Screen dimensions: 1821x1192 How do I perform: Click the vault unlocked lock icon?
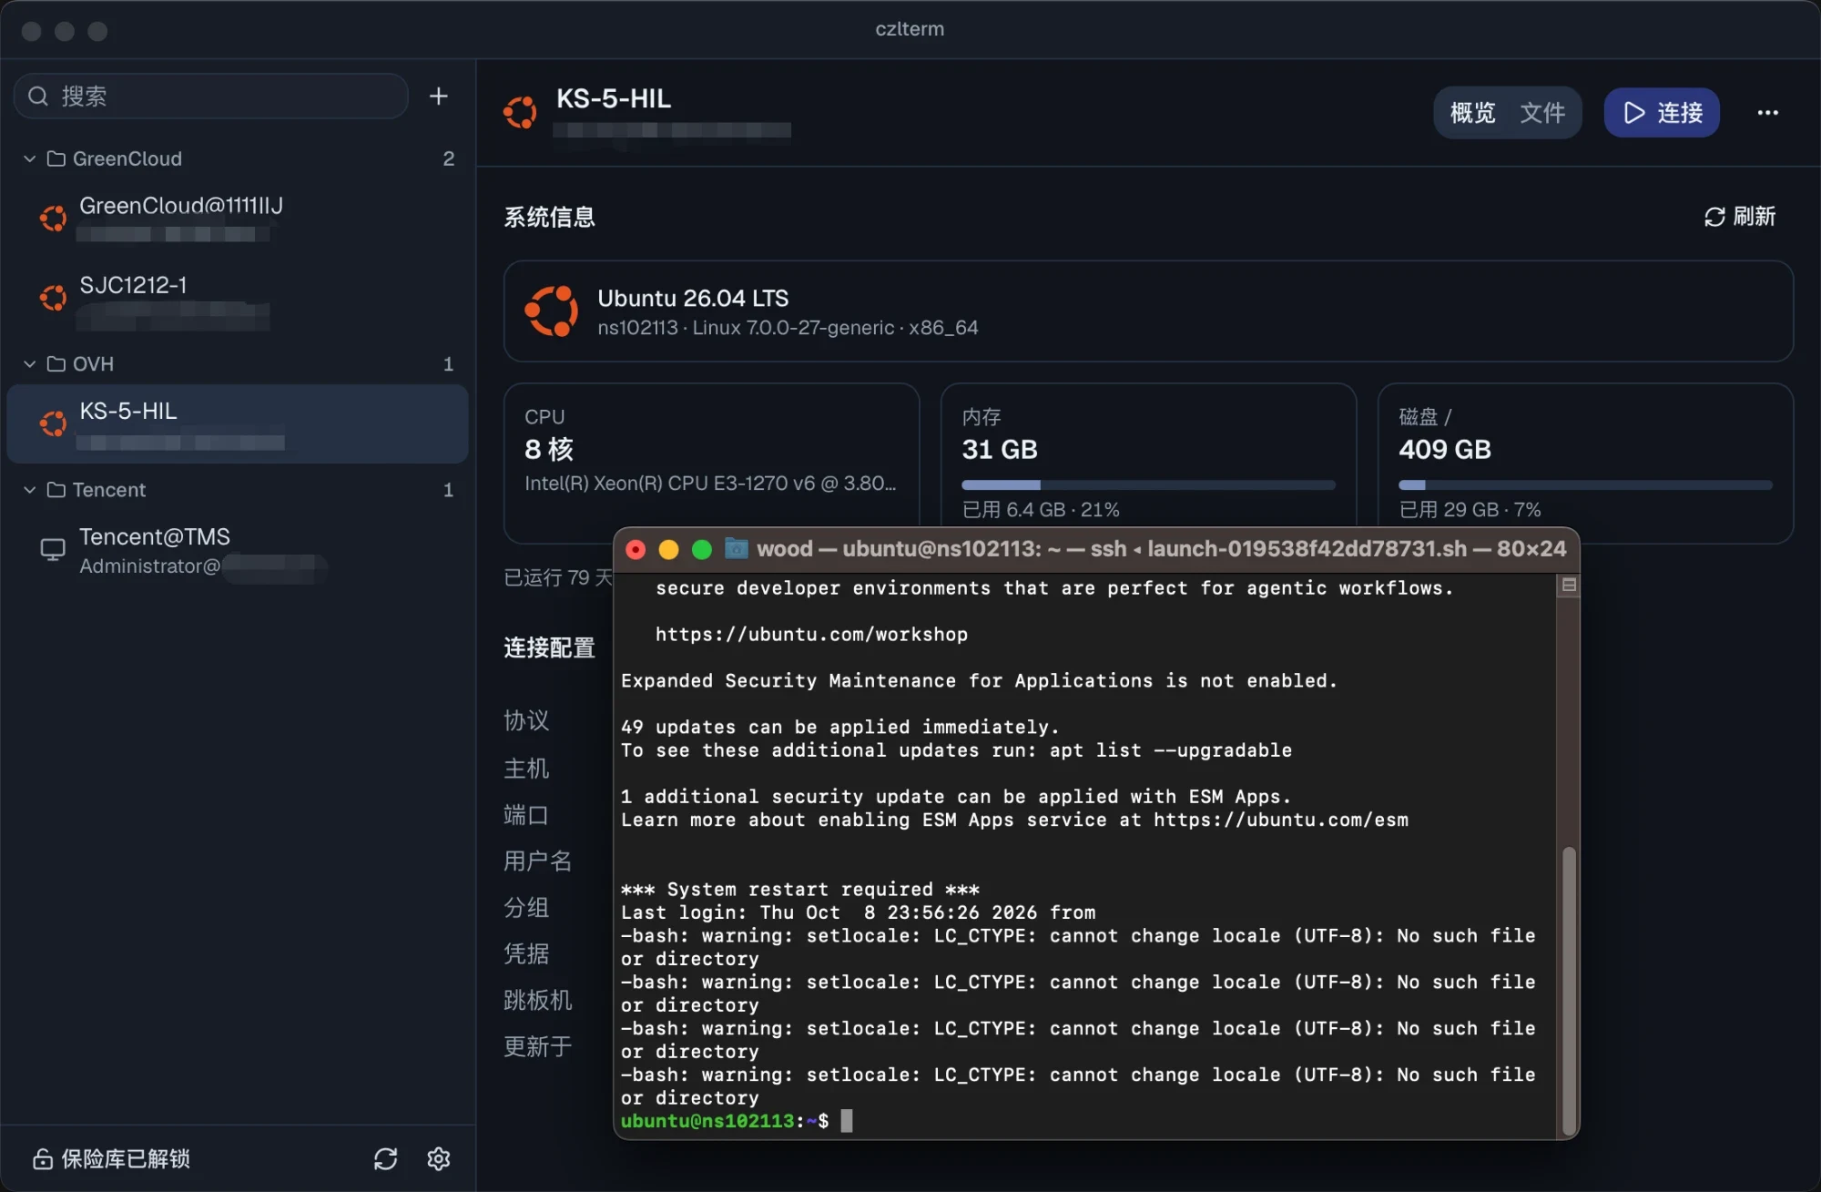coord(42,1158)
